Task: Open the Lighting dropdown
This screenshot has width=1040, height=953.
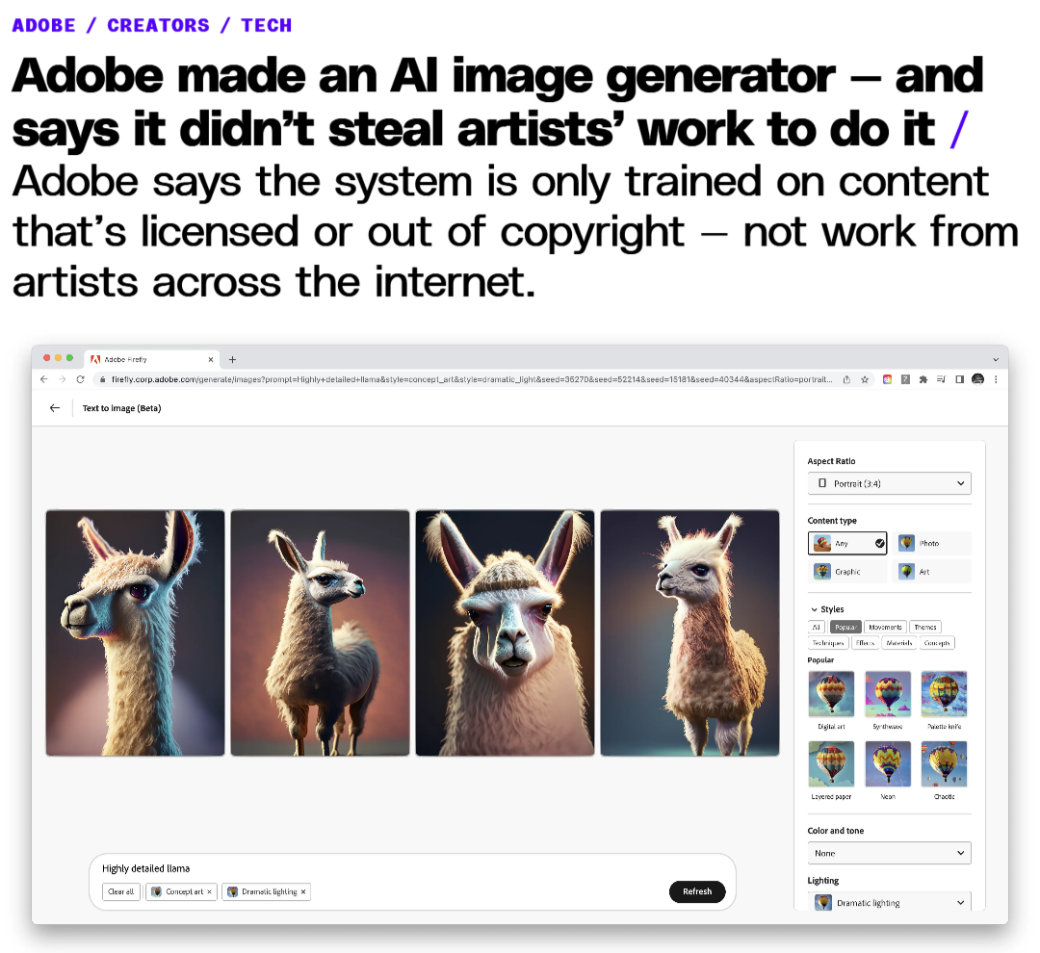Action: point(890,902)
